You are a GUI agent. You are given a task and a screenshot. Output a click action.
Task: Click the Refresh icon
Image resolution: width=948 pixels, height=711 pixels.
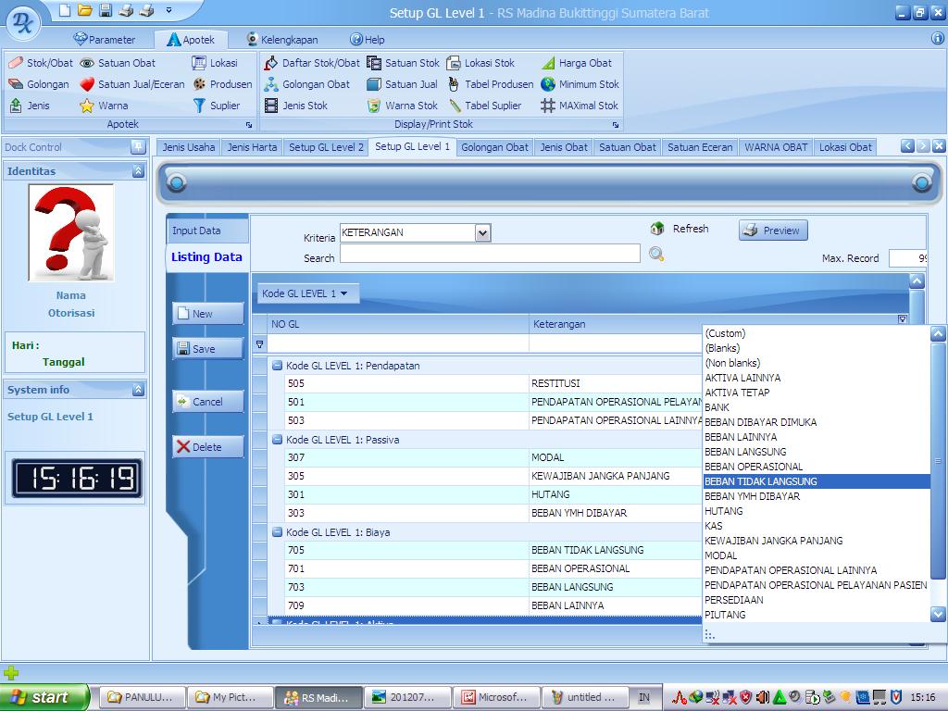tap(657, 229)
